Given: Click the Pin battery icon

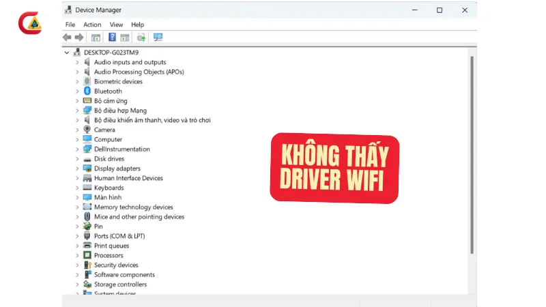Looking at the screenshot, I should click(x=87, y=226).
